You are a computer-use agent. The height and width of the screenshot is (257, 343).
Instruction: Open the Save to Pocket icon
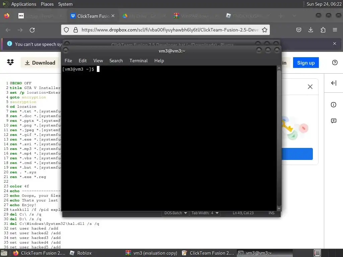[x=298, y=30]
